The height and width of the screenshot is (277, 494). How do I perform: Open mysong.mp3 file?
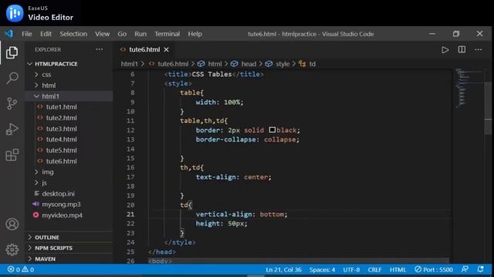click(61, 204)
